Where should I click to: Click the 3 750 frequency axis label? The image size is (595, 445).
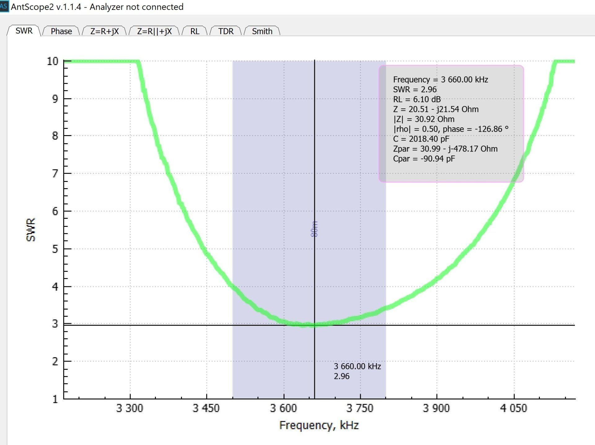coord(360,408)
